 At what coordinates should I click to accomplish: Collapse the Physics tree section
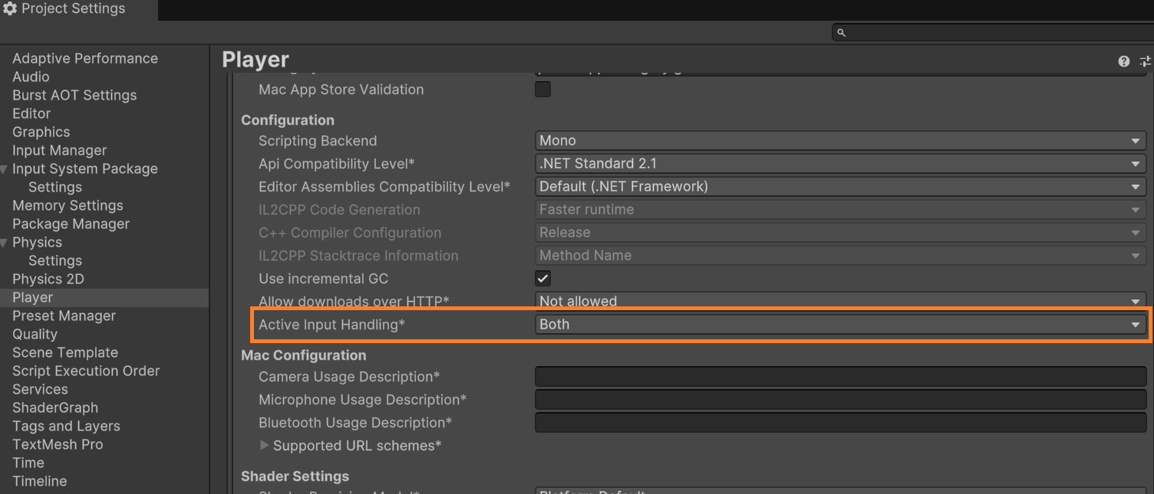point(5,242)
